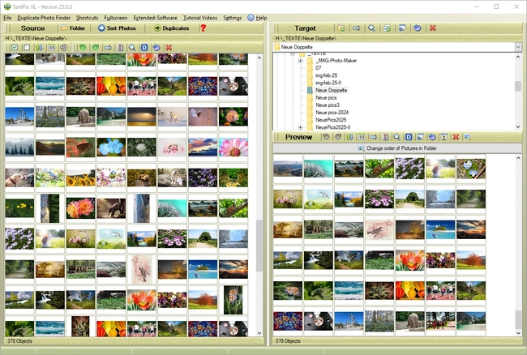
Task: Click the magnifier icon in Source toolbar
Action: tap(132, 48)
